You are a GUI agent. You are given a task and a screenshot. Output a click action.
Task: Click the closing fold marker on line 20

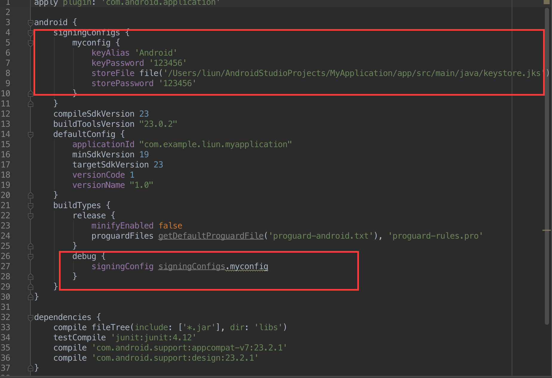(30, 195)
